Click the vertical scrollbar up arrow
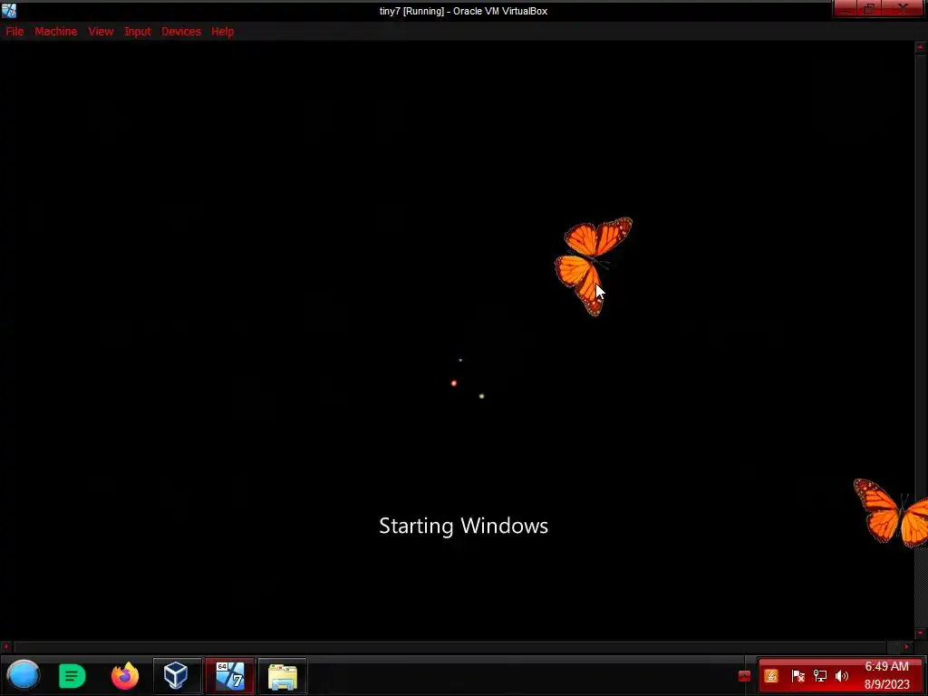This screenshot has height=696, width=928. [921, 47]
